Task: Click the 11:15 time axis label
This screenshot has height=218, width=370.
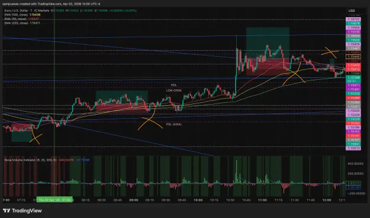Action: click(278, 200)
